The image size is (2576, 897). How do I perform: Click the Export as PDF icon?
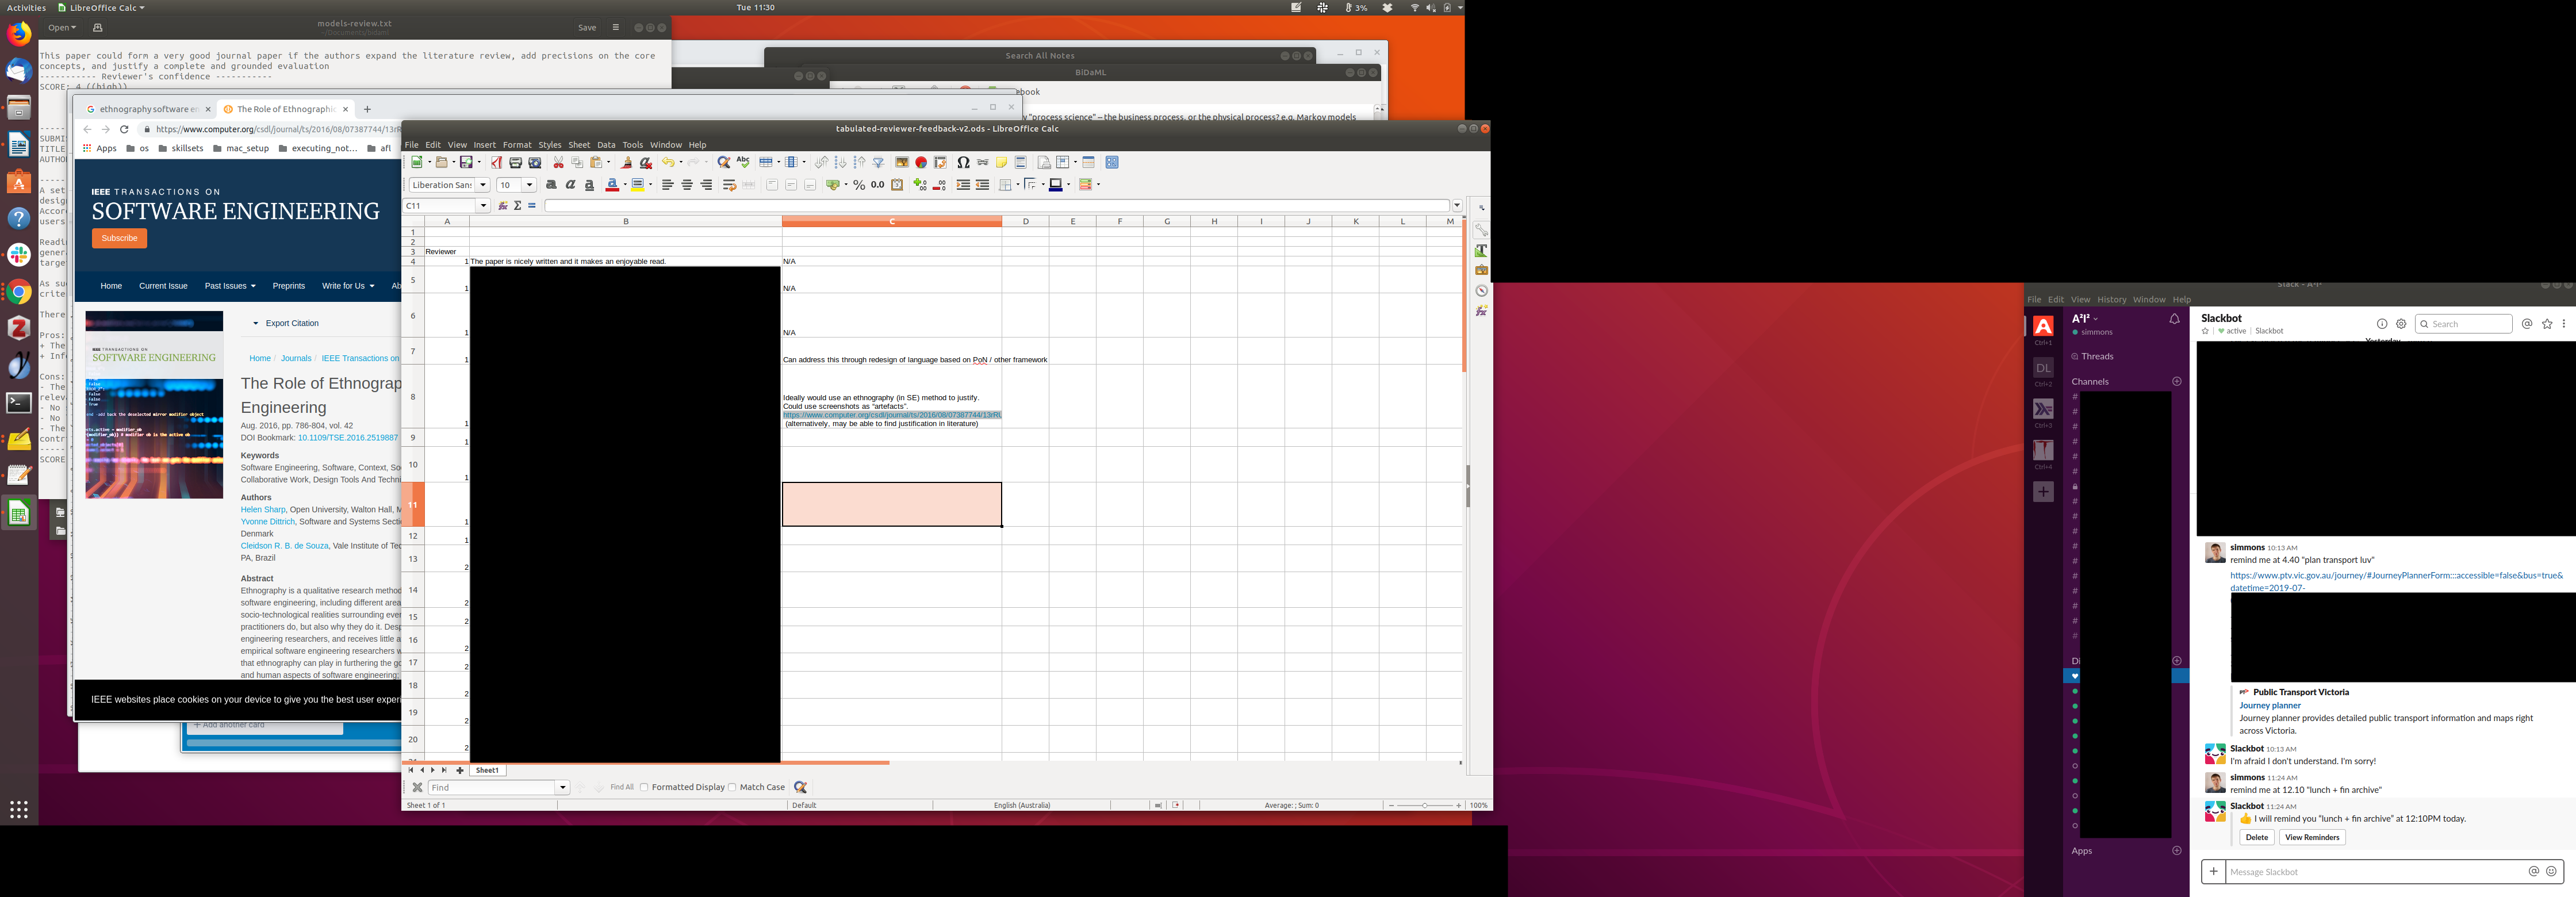496,162
